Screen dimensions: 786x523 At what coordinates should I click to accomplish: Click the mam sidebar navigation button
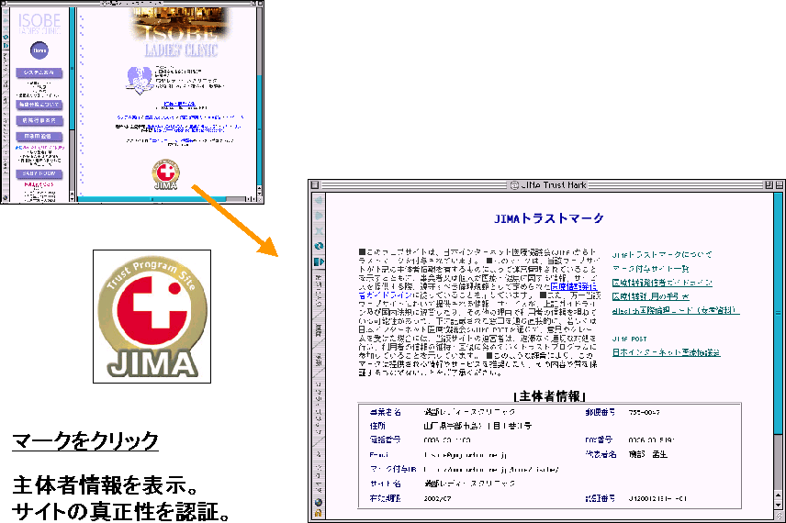pyautogui.click(x=39, y=137)
